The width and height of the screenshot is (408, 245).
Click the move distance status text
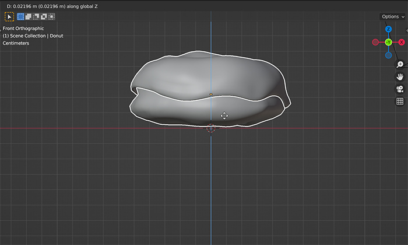(x=52, y=6)
